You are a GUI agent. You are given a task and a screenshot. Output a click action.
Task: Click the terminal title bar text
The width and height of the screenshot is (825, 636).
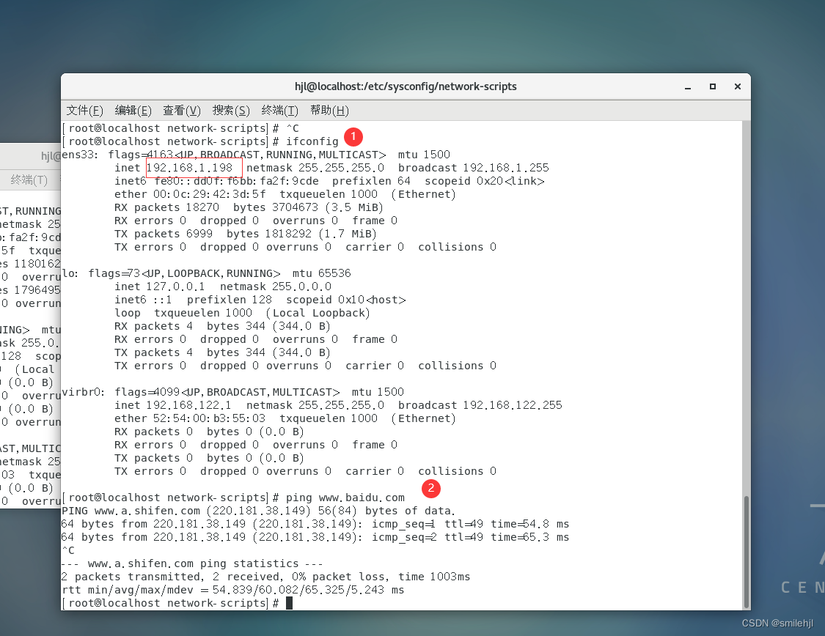(x=406, y=86)
